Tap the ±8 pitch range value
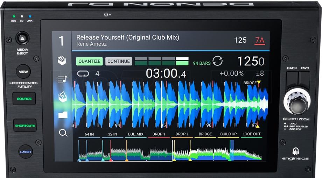 point(260,73)
